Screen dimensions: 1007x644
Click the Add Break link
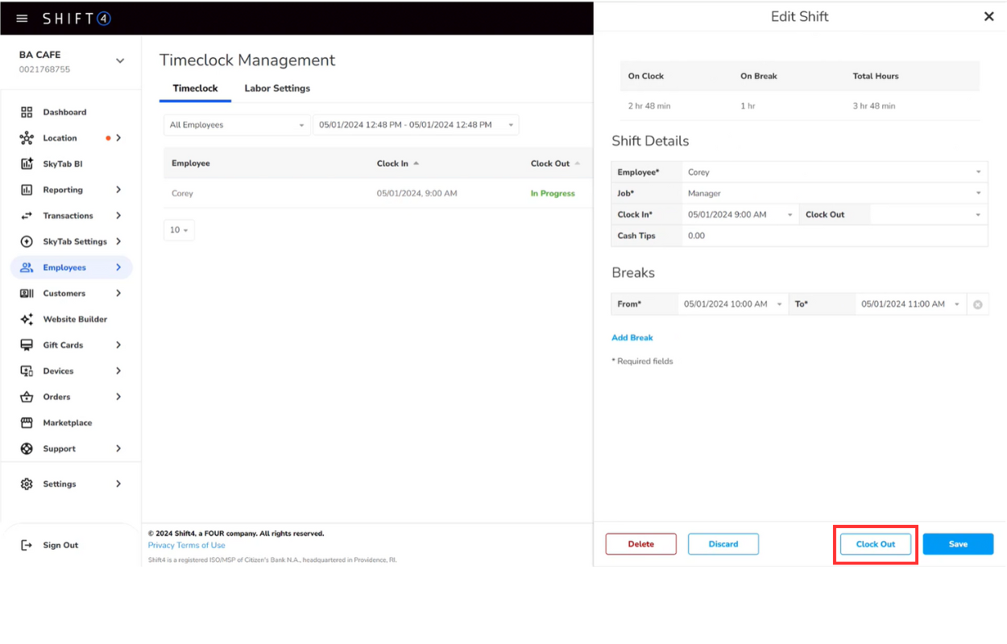[x=632, y=338]
